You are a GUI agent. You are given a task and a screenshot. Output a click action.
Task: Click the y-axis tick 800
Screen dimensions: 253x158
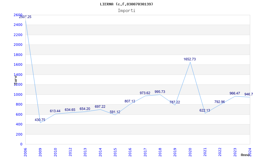point(19,105)
